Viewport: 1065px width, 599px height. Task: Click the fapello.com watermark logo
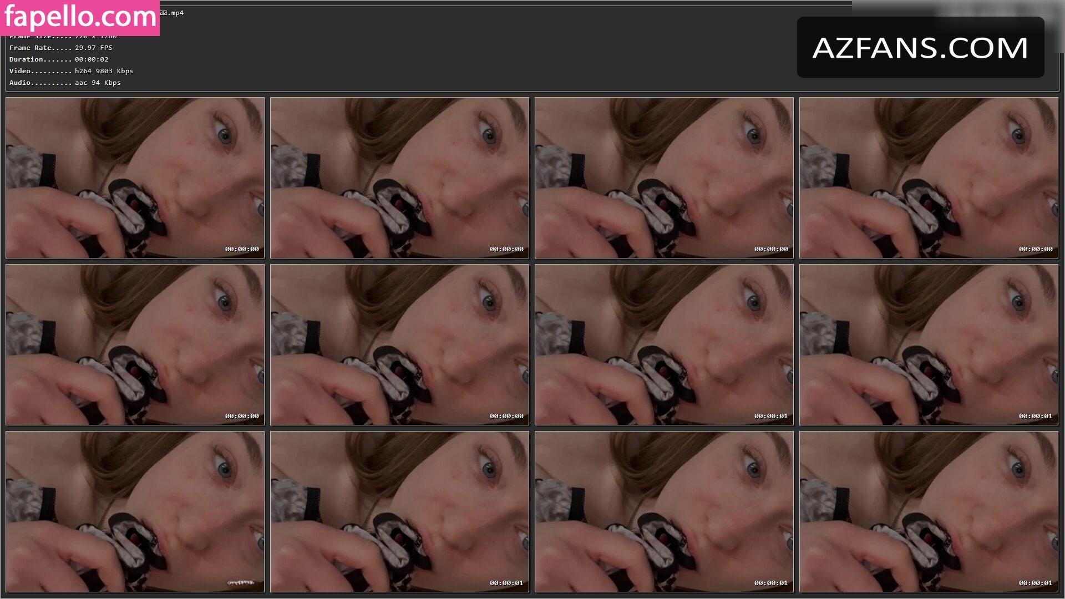[x=80, y=18]
